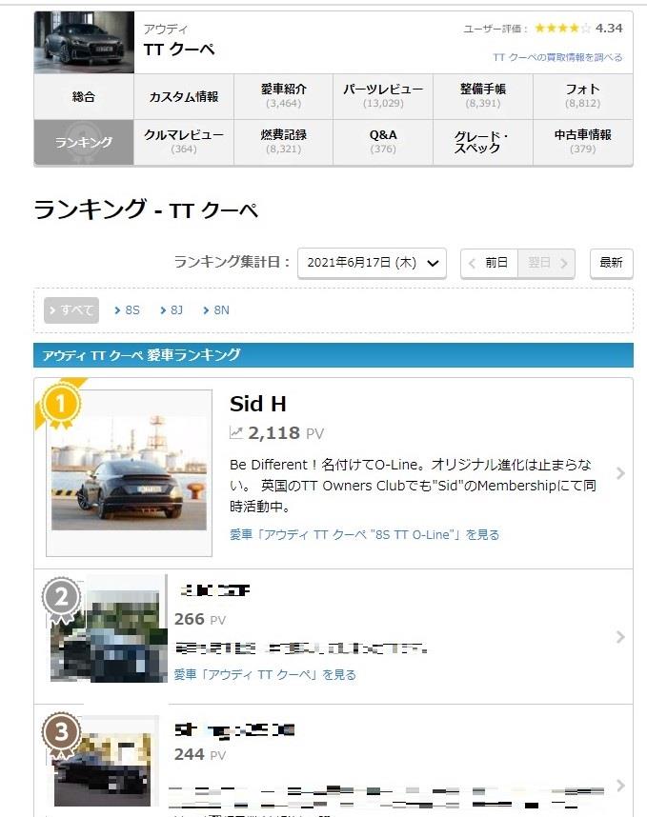Viewport: 647px width, 817px height.
Task: Select the ランキング tab
Action: (x=84, y=142)
